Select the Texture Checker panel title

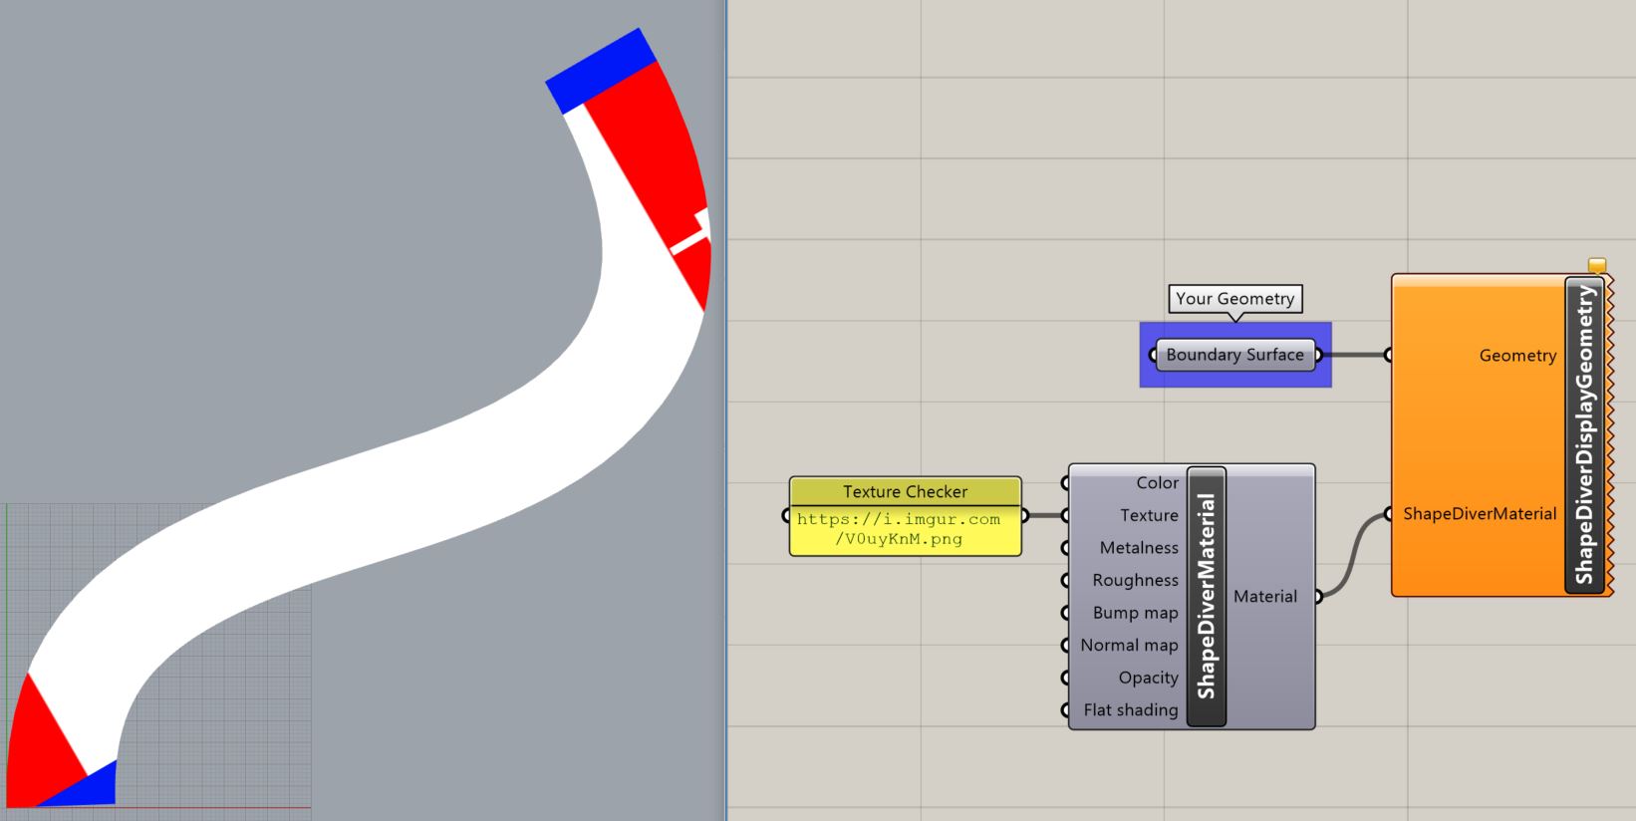(905, 491)
